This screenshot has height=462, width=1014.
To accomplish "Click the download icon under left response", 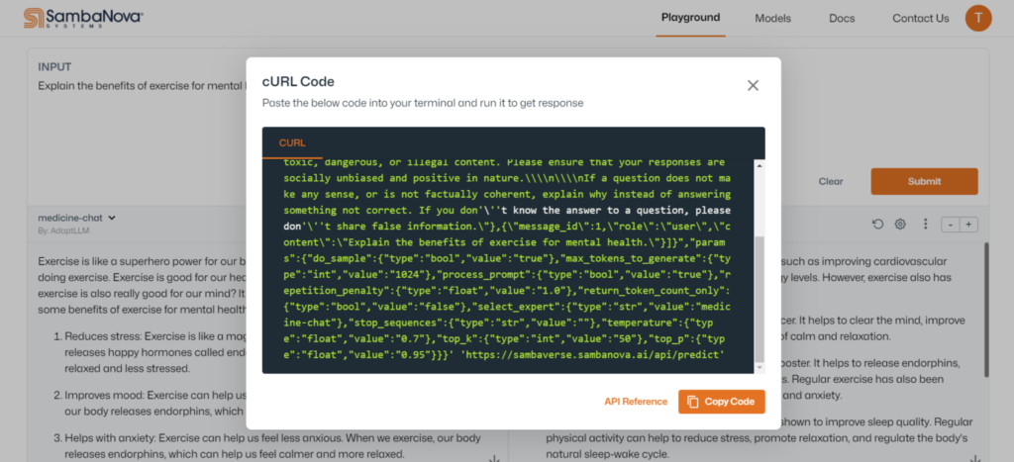I will 493,458.
